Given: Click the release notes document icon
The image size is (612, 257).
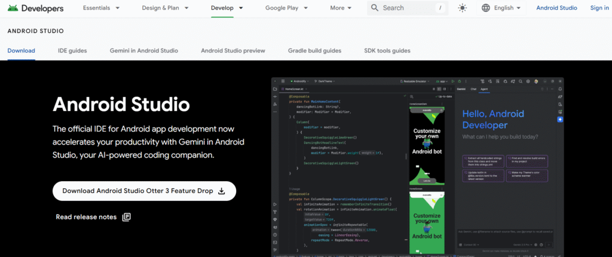Looking at the screenshot, I should point(126,217).
